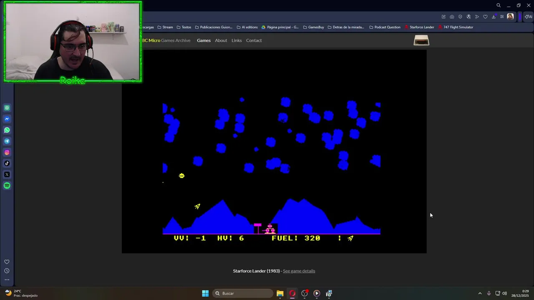This screenshot has width=534, height=300.
Task: Select the Contact nav item
Action: (254, 40)
